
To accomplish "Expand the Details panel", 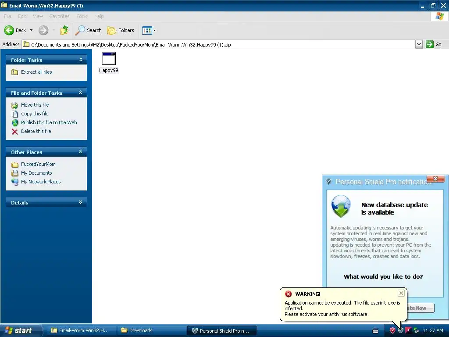I will click(x=81, y=202).
